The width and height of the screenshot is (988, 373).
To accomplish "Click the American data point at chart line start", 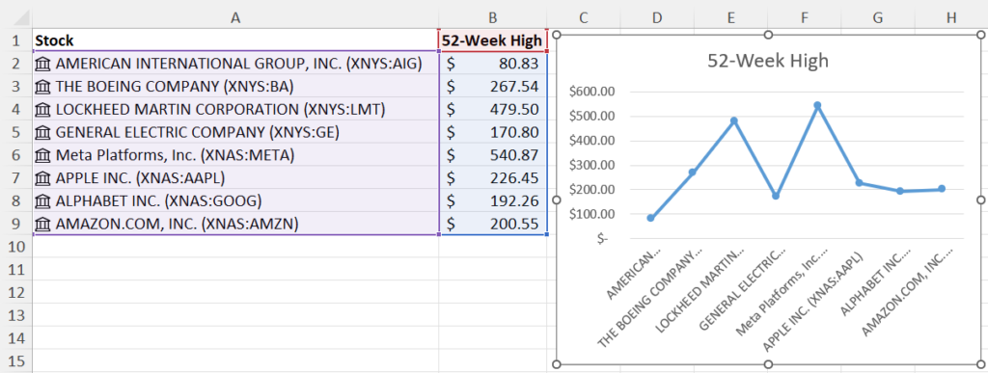I will pyautogui.click(x=650, y=218).
